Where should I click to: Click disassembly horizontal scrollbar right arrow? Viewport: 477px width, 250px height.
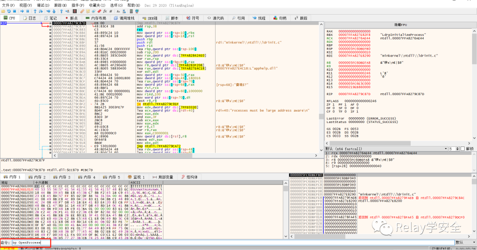coord(316,155)
